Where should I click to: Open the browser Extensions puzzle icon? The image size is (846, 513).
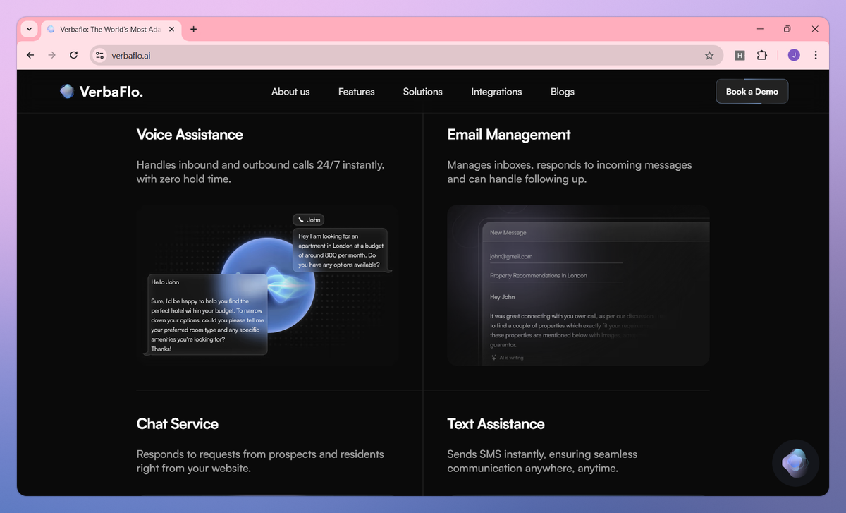pos(761,55)
